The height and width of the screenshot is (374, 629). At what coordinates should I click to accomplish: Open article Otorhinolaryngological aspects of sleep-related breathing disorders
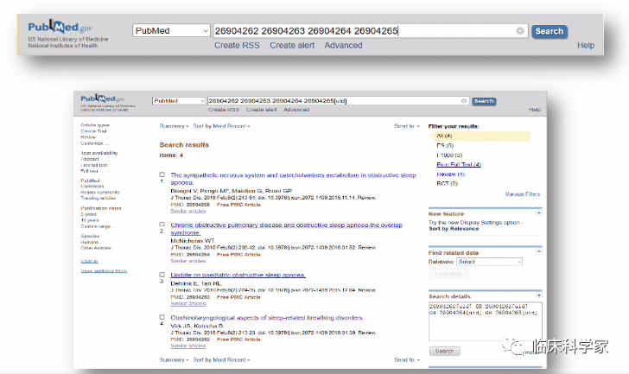(267, 318)
